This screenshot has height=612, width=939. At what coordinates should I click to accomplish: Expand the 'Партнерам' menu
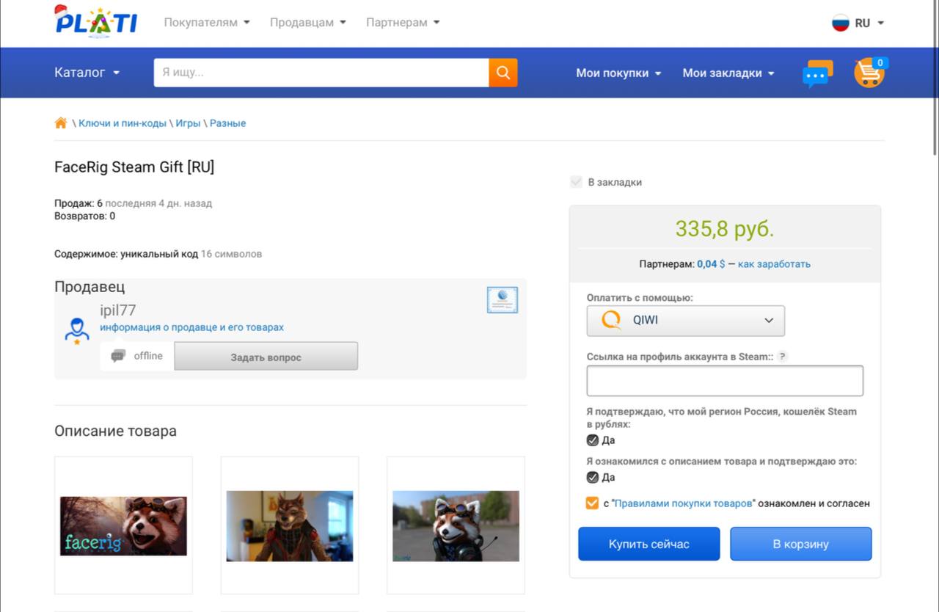403,23
